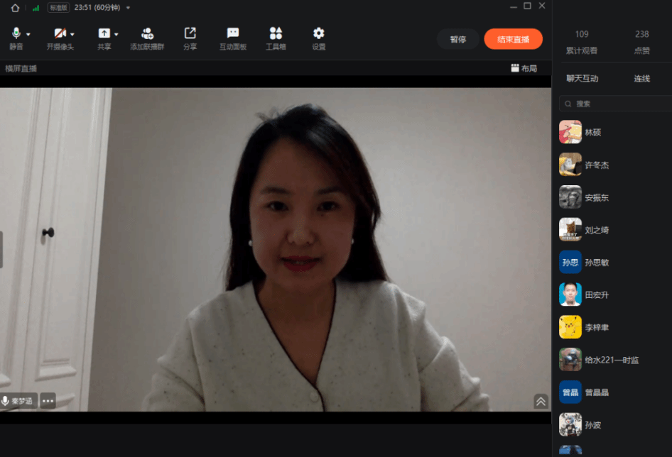Switch to the 连线 tab
The height and width of the screenshot is (457, 672).
tap(641, 79)
